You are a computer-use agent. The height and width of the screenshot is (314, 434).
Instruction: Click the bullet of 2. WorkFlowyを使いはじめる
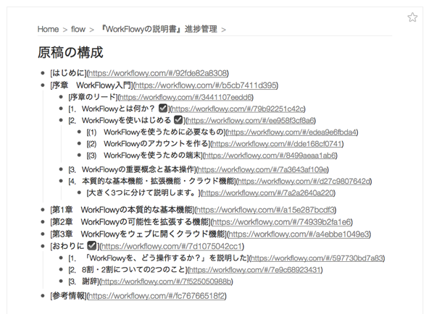coord(61,120)
